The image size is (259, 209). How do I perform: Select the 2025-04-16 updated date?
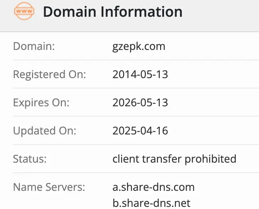pos(140,131)
